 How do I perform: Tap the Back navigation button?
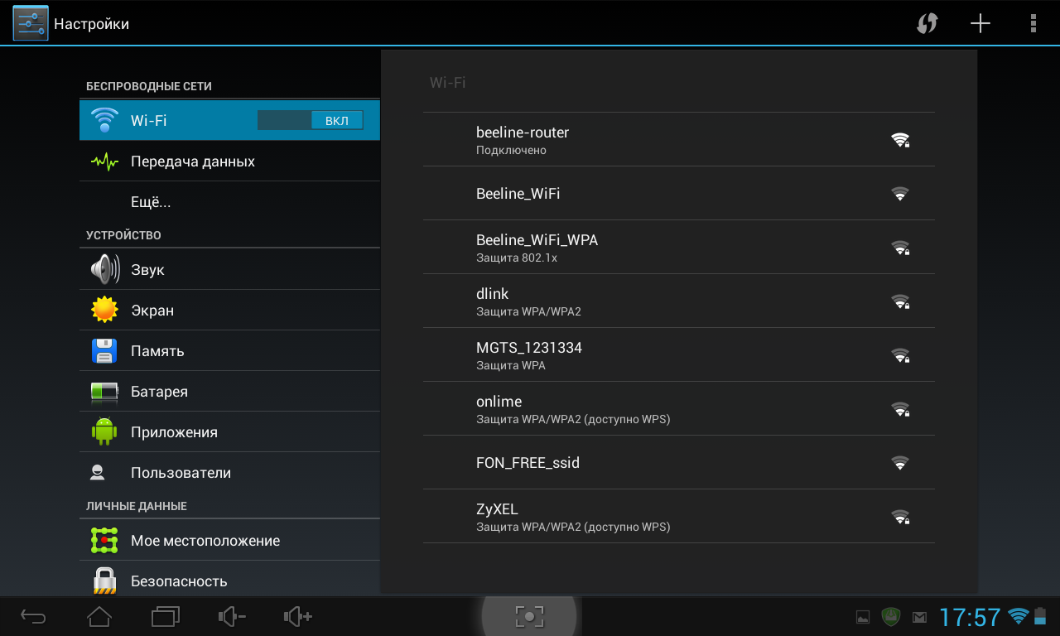pyautogui.click(x=33, y=616)
